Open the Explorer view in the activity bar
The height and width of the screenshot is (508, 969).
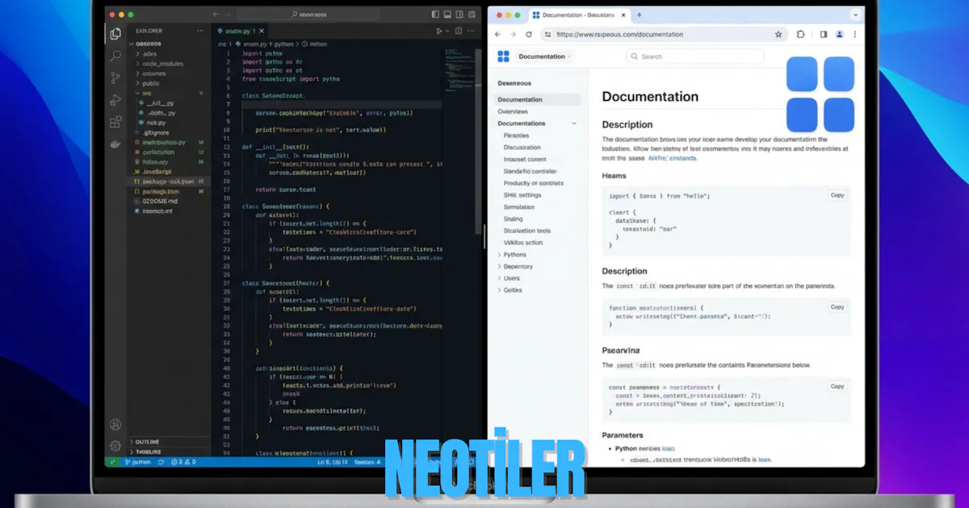tap(115, 34)
